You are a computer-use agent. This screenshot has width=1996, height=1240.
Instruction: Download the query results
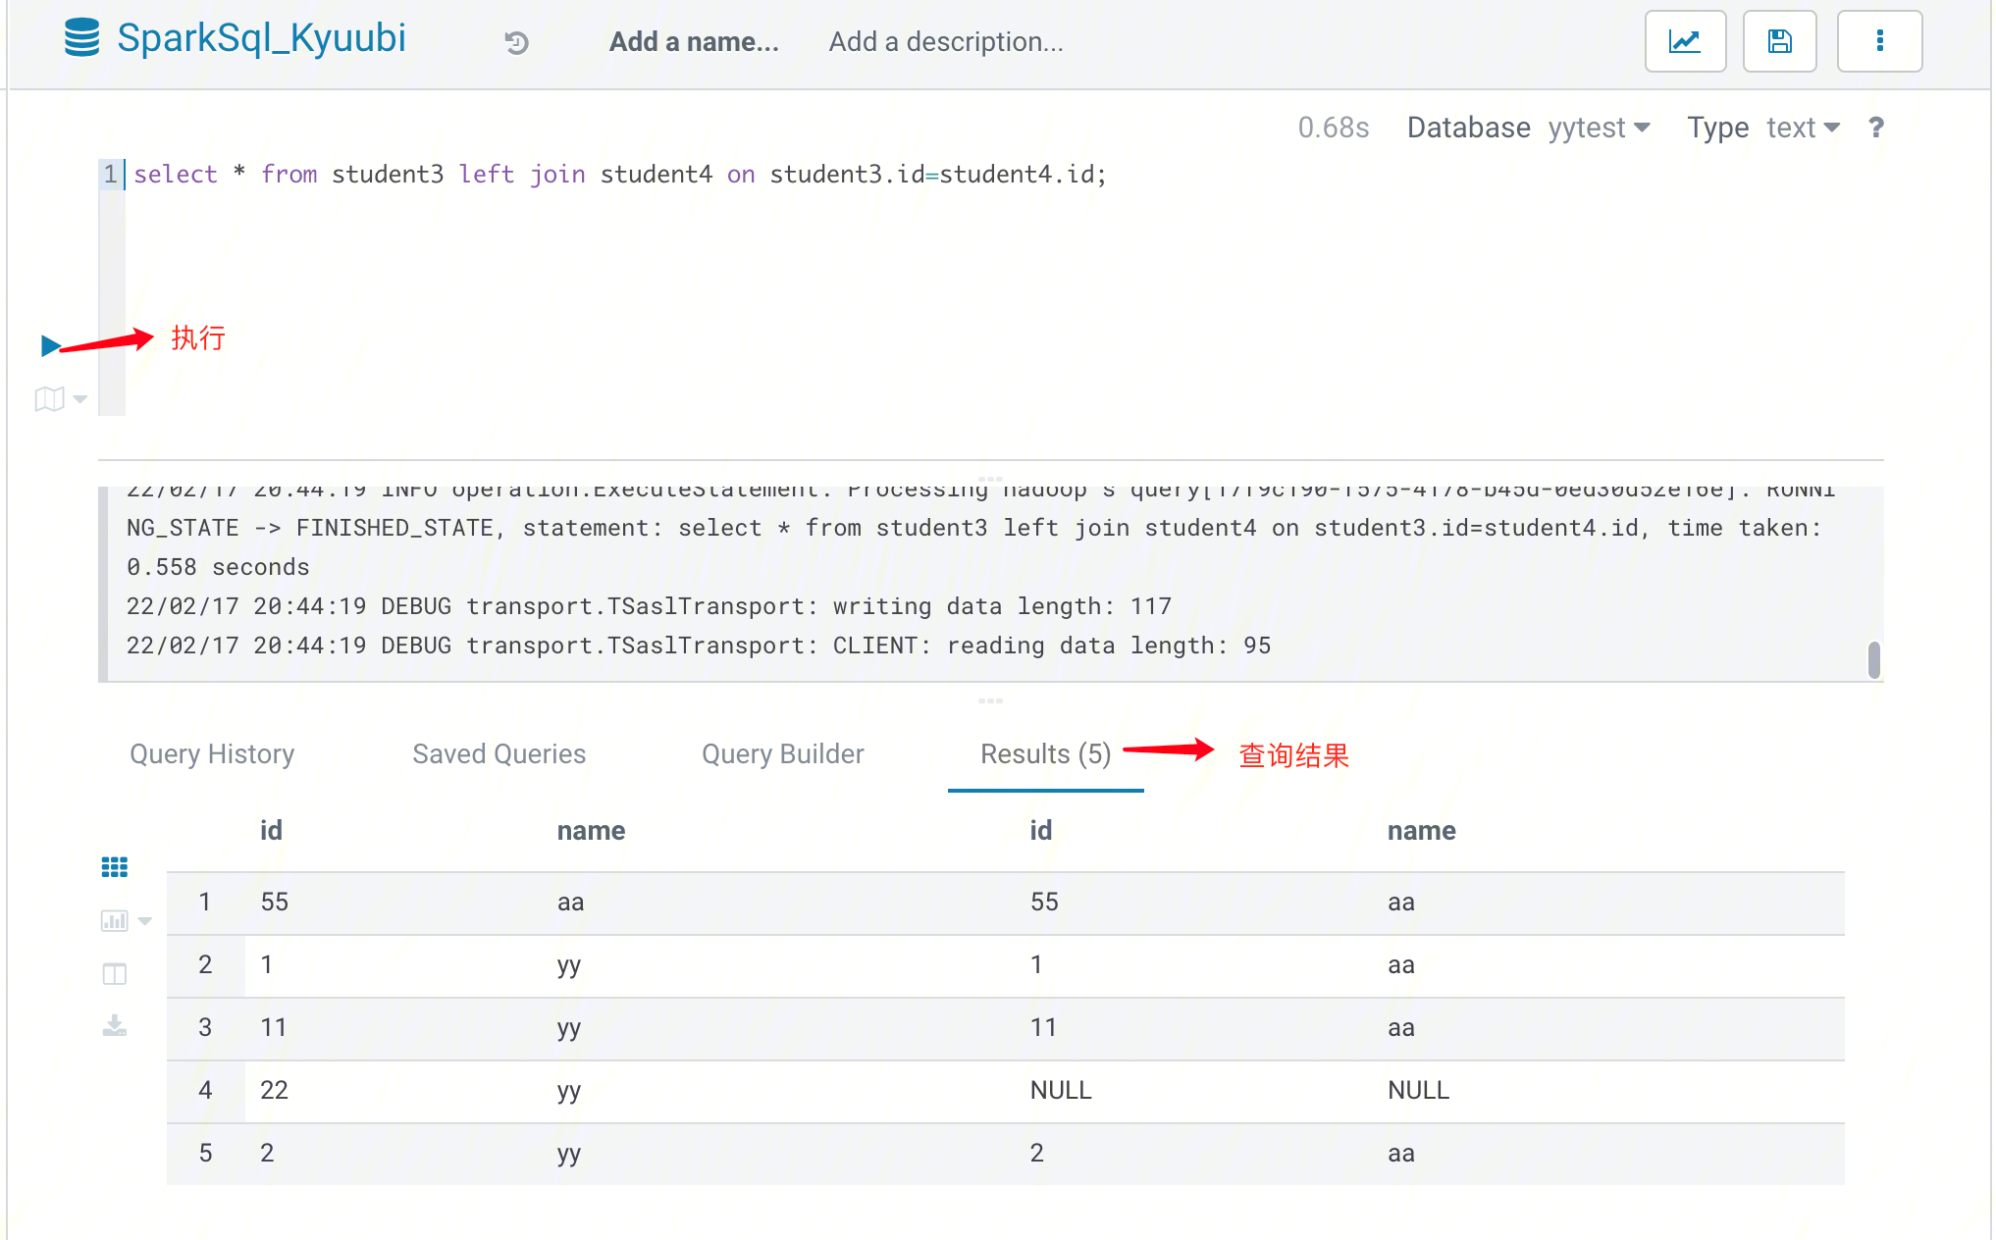click(x=115, y=1027)
